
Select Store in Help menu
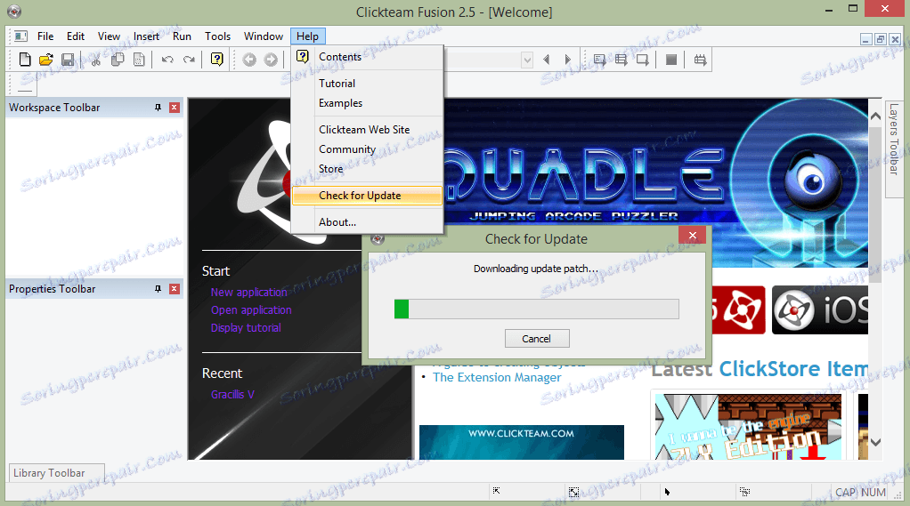point(367,169)
